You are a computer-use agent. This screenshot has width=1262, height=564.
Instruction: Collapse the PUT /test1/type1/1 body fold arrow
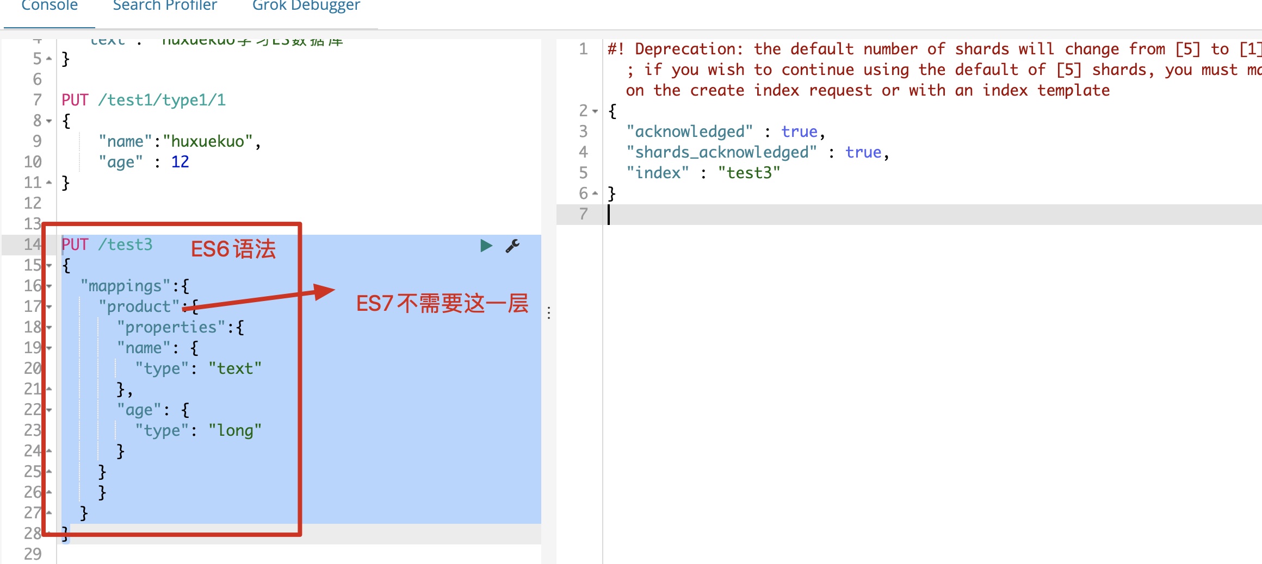click(48, 121)
